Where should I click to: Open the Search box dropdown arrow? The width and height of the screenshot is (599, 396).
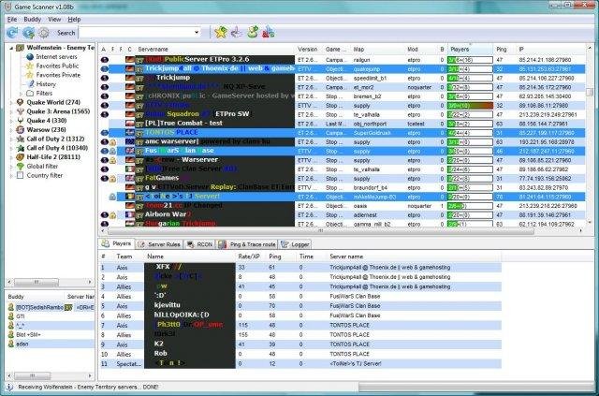click(197, 33)
